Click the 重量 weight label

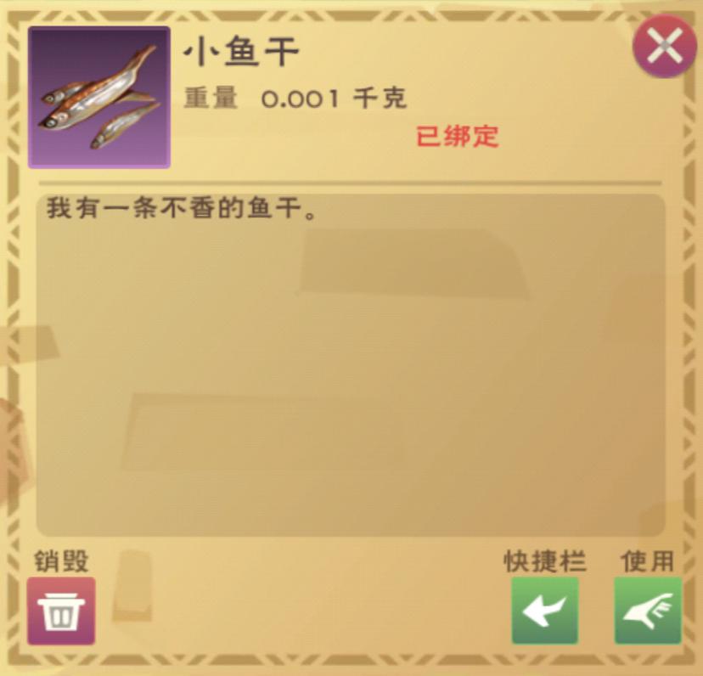click(x=211, y=98)
